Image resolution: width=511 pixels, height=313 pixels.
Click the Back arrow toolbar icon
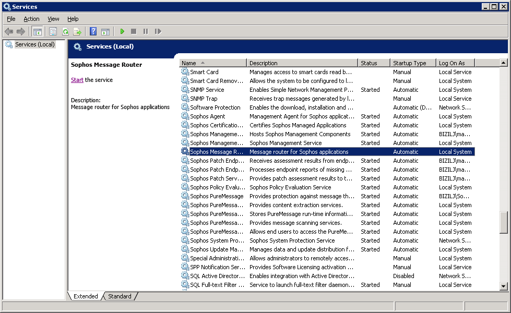(x=9, y=32)
